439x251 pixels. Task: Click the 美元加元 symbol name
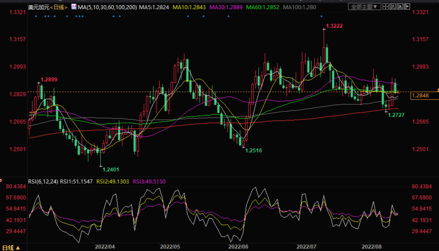(39, 7)
